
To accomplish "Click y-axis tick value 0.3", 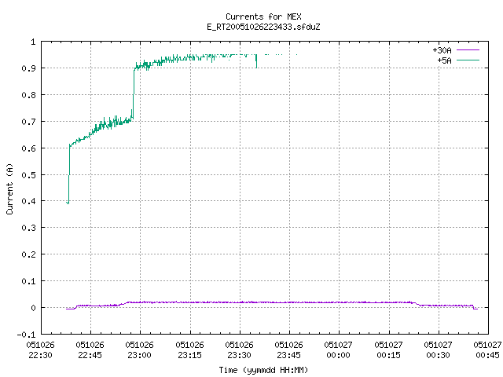I will pyautogui.click(x=28, y=228).
